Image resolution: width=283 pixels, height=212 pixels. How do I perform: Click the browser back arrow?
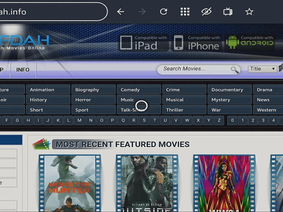pos(121,12)
